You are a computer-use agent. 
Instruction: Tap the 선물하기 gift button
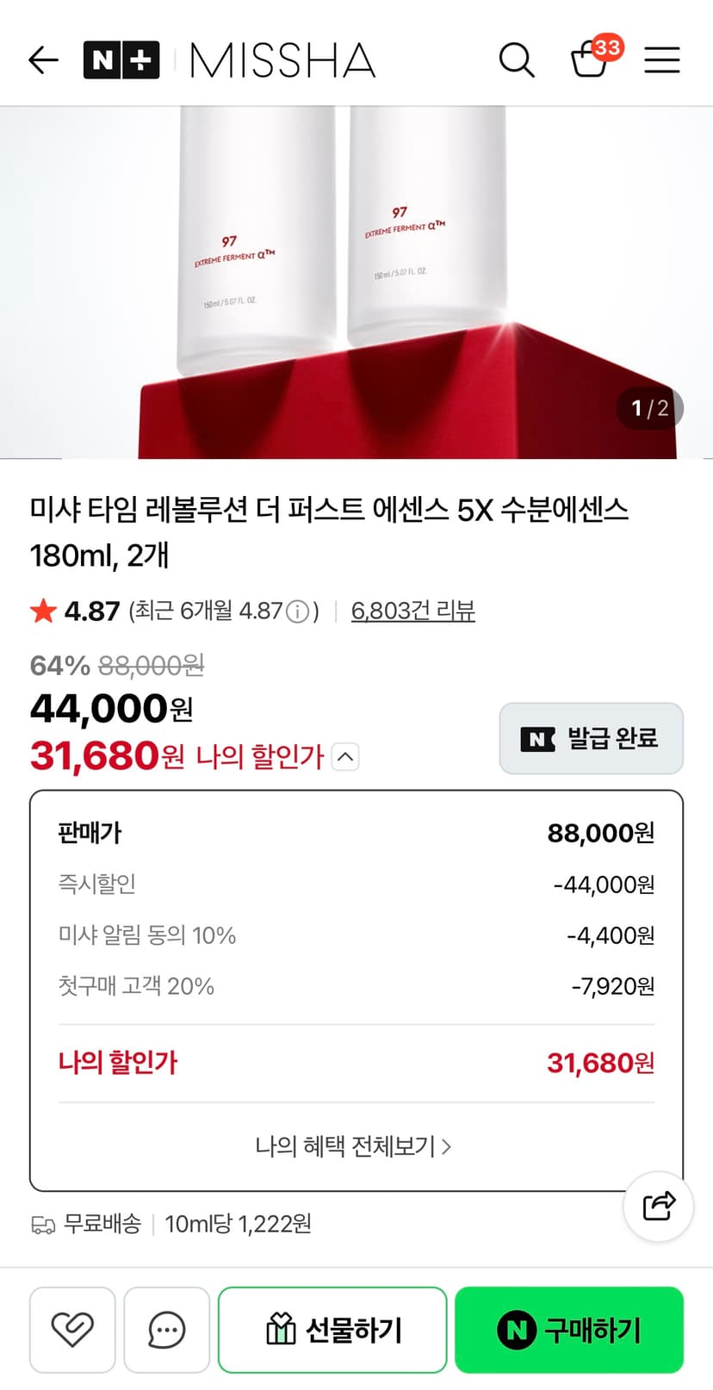332,1330
